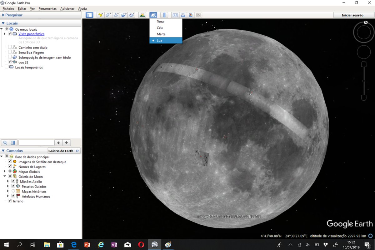Uncheck the voo 33 checkbox
The height and width of the screenshot is (250, 375).
coord(10,62)
